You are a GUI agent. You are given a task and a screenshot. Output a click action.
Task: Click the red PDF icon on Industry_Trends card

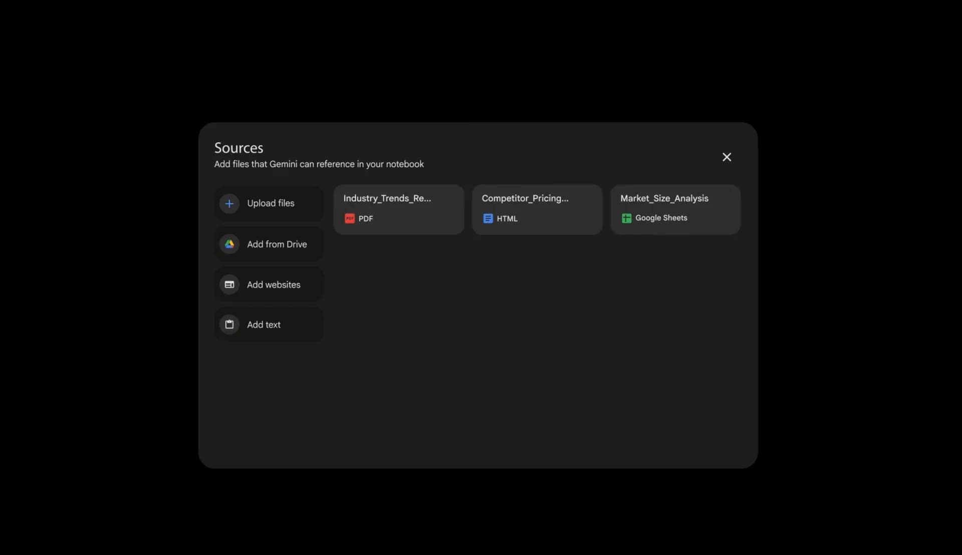click(349, 218)
